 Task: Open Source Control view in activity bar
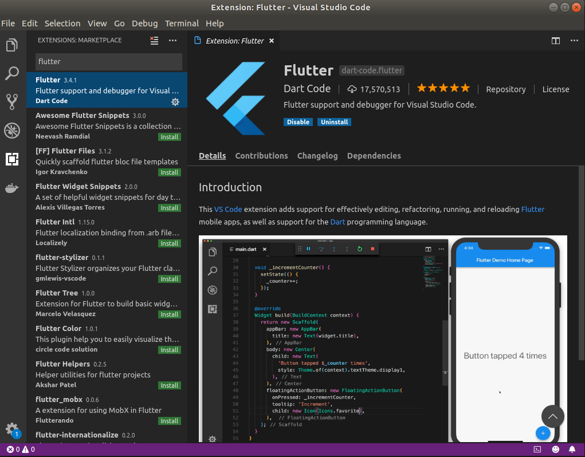(12, 102)
